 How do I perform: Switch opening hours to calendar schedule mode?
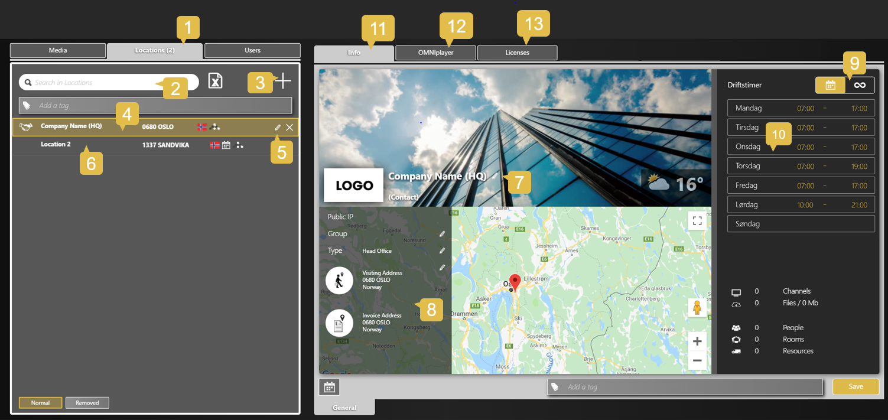pyautogui.click(x=830, y=85)
